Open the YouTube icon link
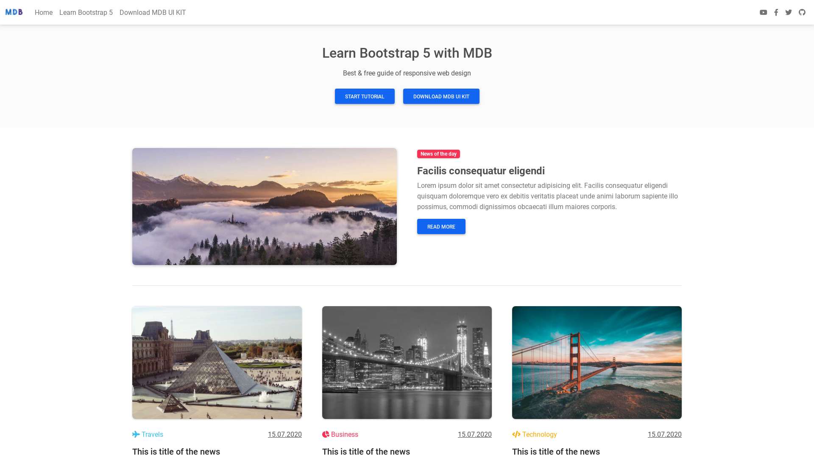Image resolution: width=814 pixels, height=458 pixels. click(x=763, y=12)
